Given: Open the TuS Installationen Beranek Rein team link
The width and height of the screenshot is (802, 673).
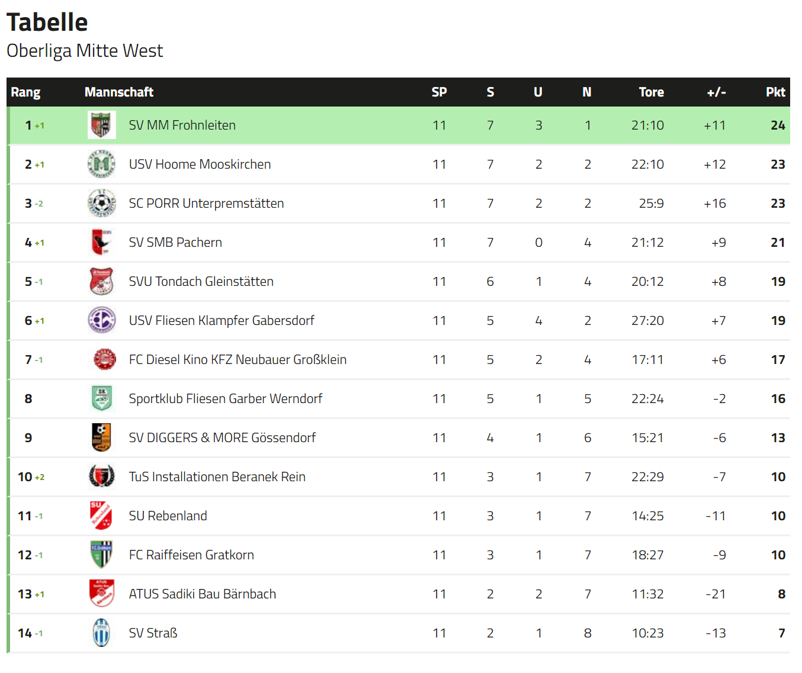Looking at the screenshot, I should coord(217,476).
